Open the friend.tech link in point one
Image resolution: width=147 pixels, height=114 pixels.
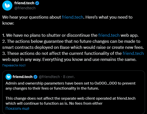[109, 35]
